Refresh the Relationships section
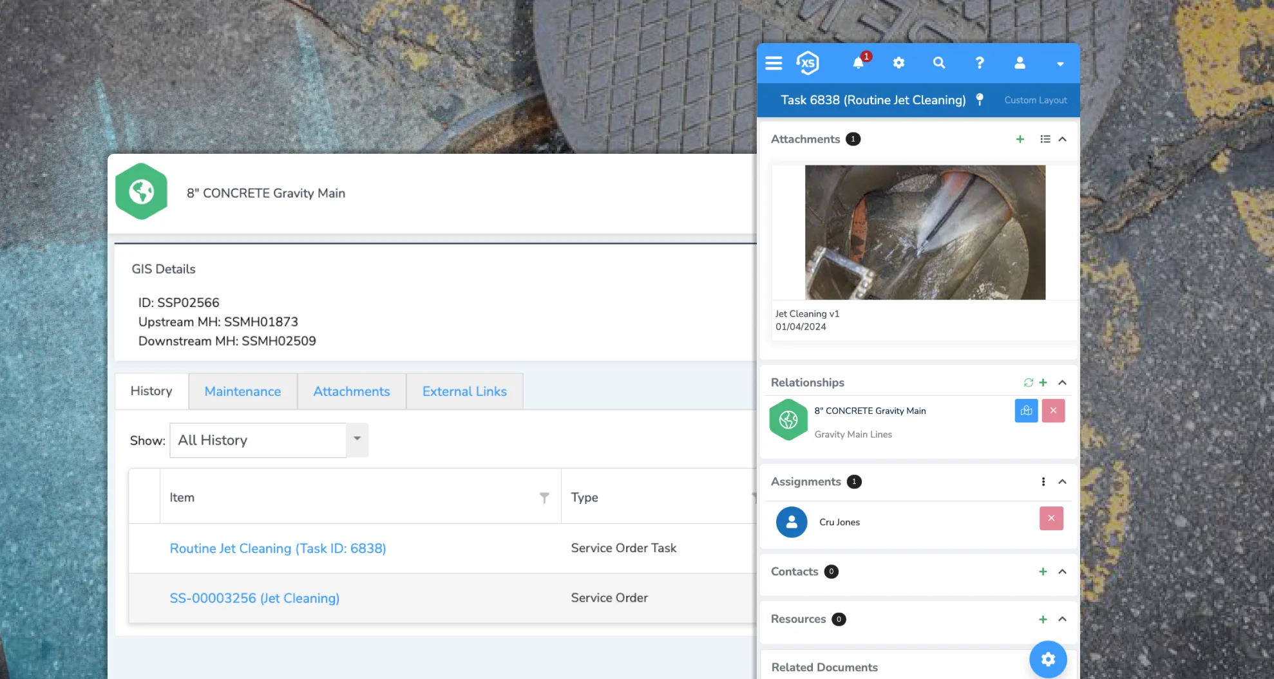Viewport: 1274px width, 679px height. pyautogui.click(x=1029, y=383)
